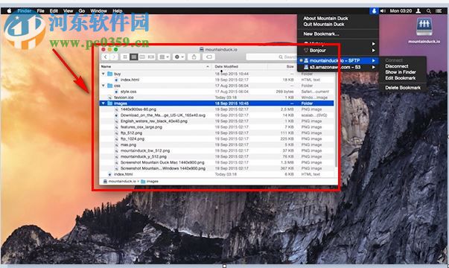This screenshot has width=449, height=268.
Task: Click the volume icon in menu bar
Action: pos(383,11)
